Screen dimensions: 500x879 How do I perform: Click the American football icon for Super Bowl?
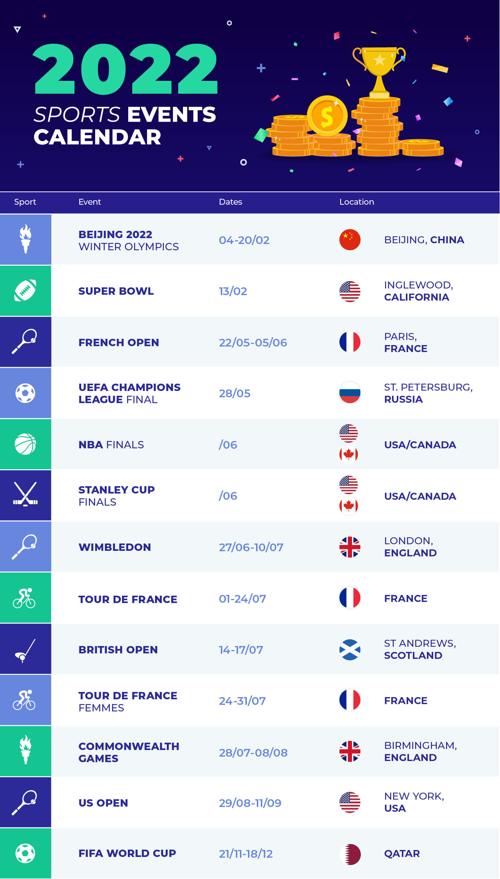click(25, 290)
